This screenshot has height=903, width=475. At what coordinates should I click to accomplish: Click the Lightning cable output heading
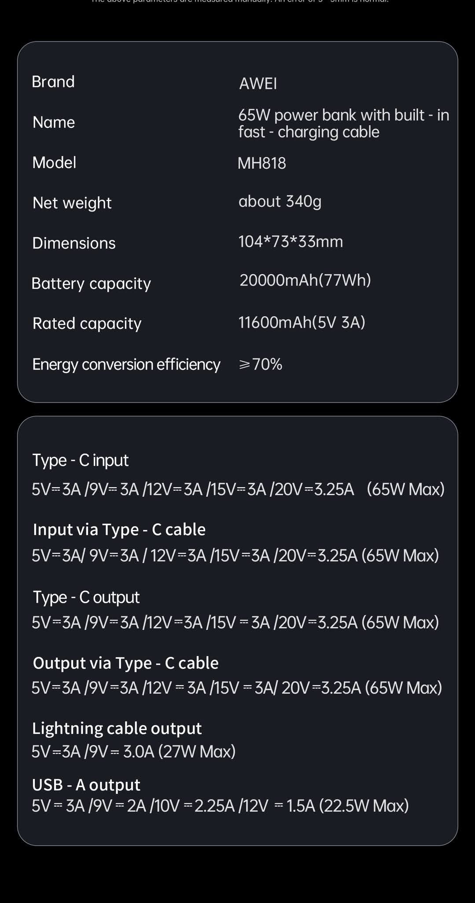tap(117, 728)
